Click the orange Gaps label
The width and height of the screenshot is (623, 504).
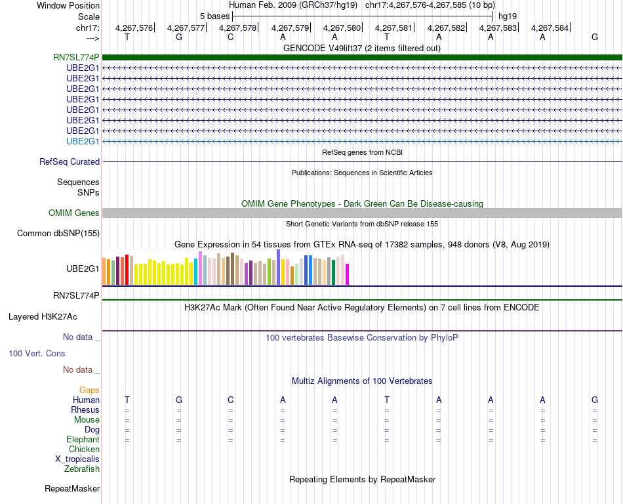pyautogui.click(x=89, y=390)
